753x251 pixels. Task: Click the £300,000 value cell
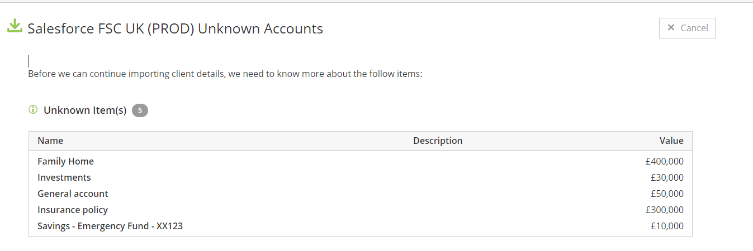[x=664, y=210]
